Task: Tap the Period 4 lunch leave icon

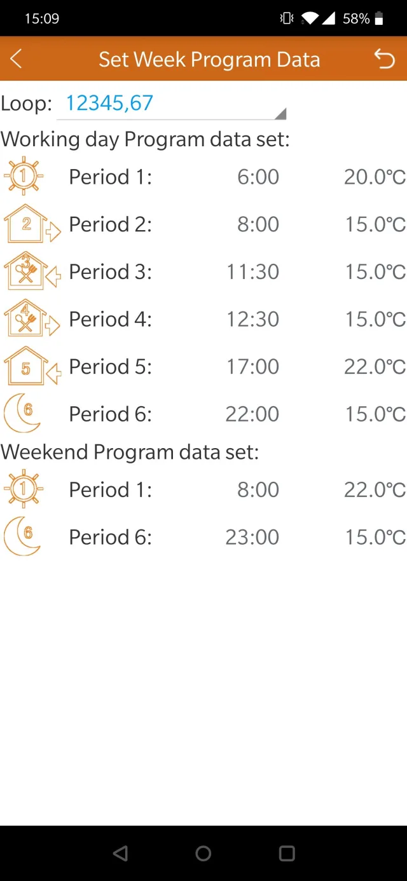Action: coord(31,318)
